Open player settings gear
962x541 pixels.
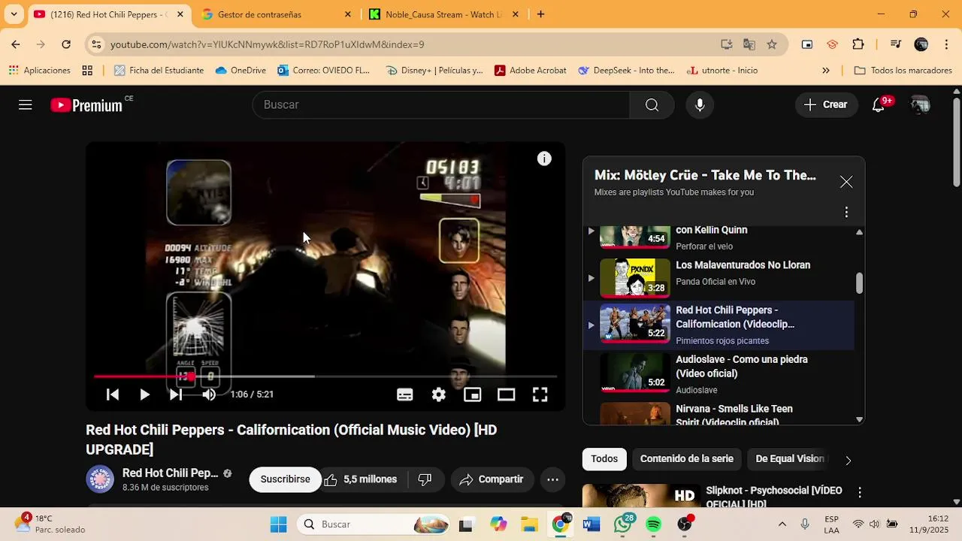pos(439,394)
